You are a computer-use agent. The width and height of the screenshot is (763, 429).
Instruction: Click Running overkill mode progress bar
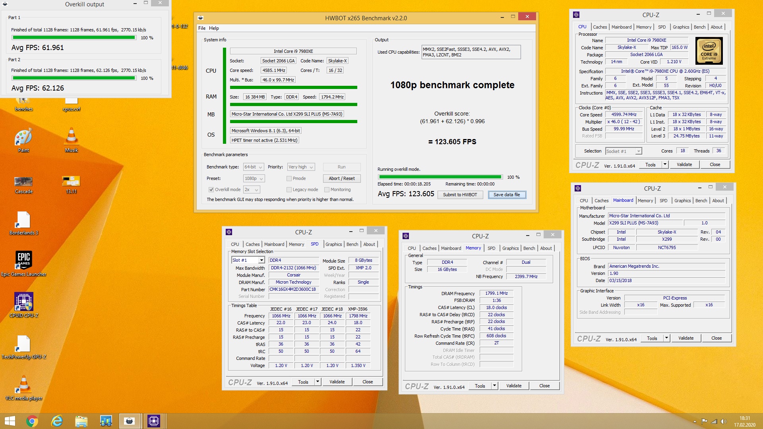point(440,177)
